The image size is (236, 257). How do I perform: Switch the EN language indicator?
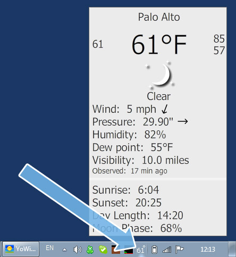tap(49, 248)
